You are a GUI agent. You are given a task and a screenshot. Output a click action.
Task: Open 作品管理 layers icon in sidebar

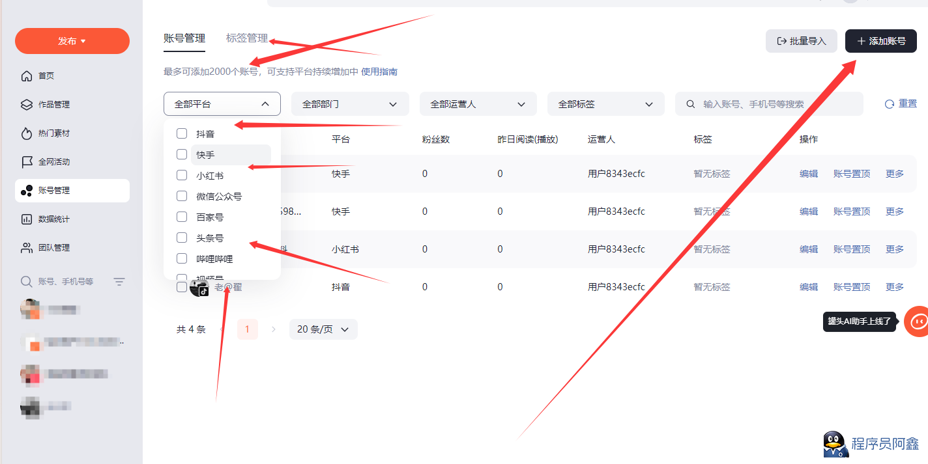(27, 105)
